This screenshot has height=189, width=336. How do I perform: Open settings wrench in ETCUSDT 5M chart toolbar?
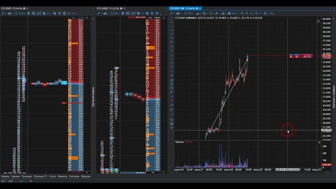click(x=171, y=13)
